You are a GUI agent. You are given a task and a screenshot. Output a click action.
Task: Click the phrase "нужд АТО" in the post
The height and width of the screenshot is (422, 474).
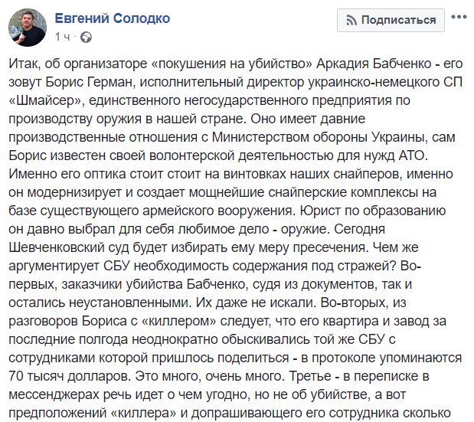[x=407, y=155]
